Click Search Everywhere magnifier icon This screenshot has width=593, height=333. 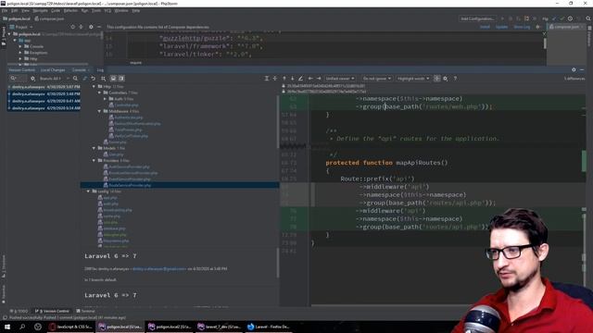(x=588, y=18)
